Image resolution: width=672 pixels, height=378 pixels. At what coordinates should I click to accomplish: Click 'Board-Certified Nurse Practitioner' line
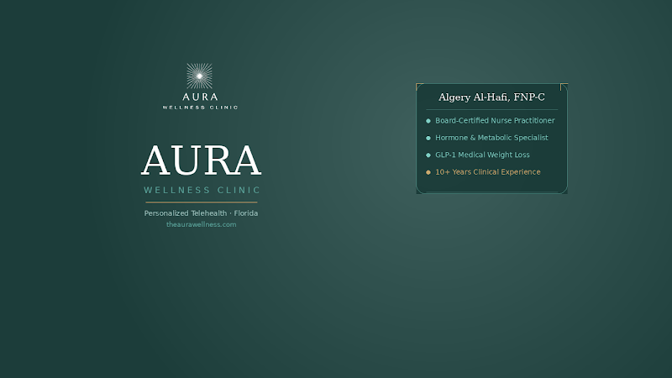coord(495,120)
